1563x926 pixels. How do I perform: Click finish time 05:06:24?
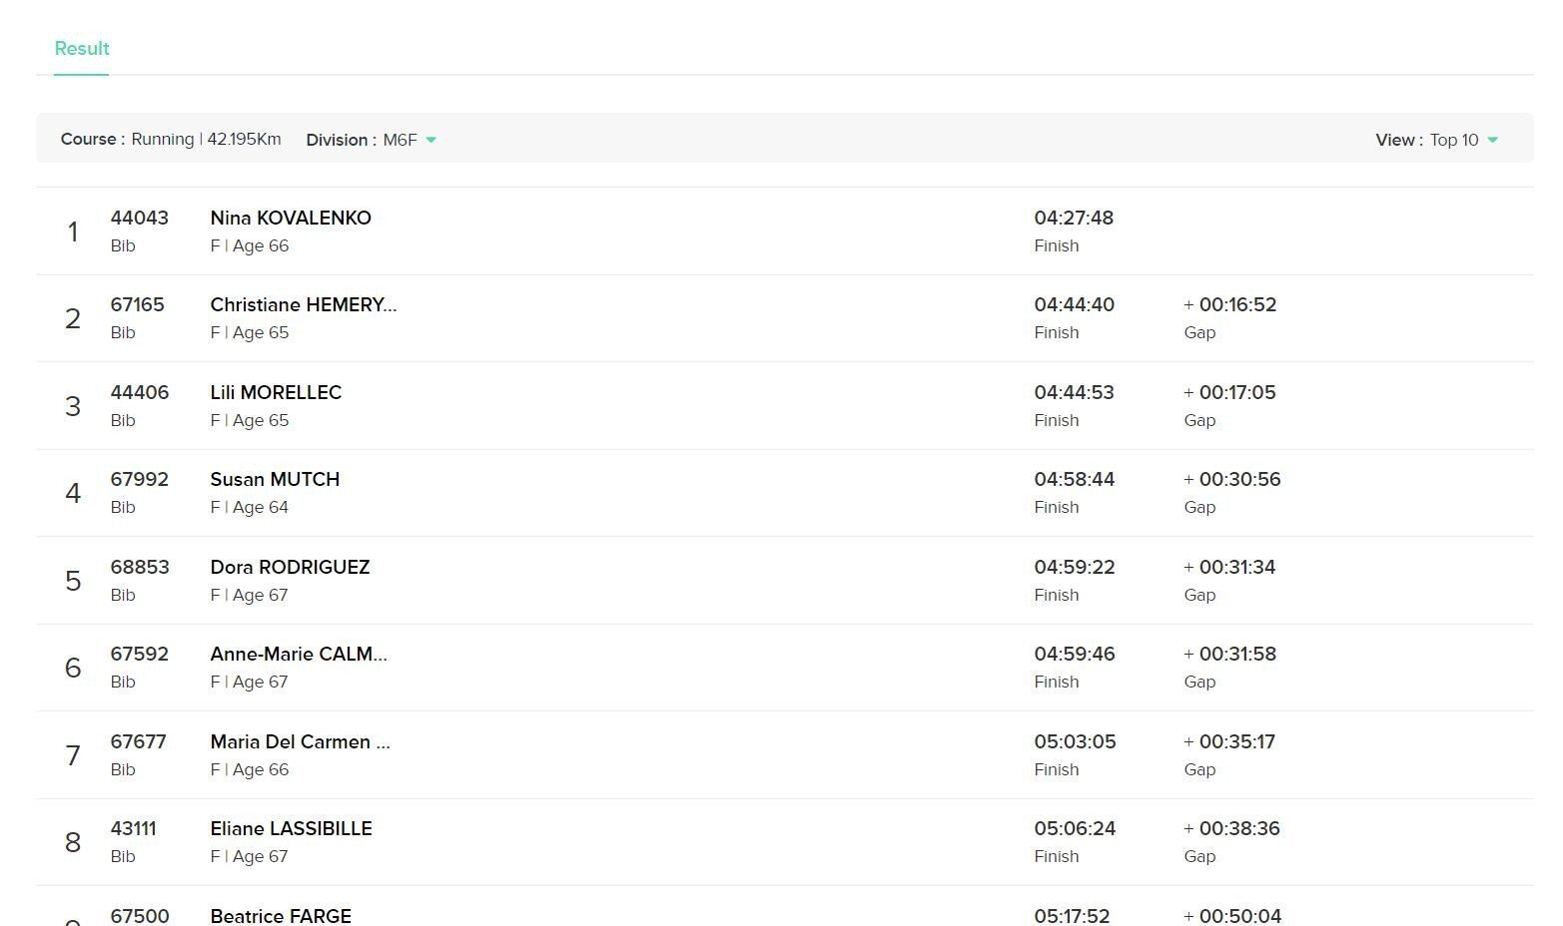pyautogui.click(x=1075, y=829)
